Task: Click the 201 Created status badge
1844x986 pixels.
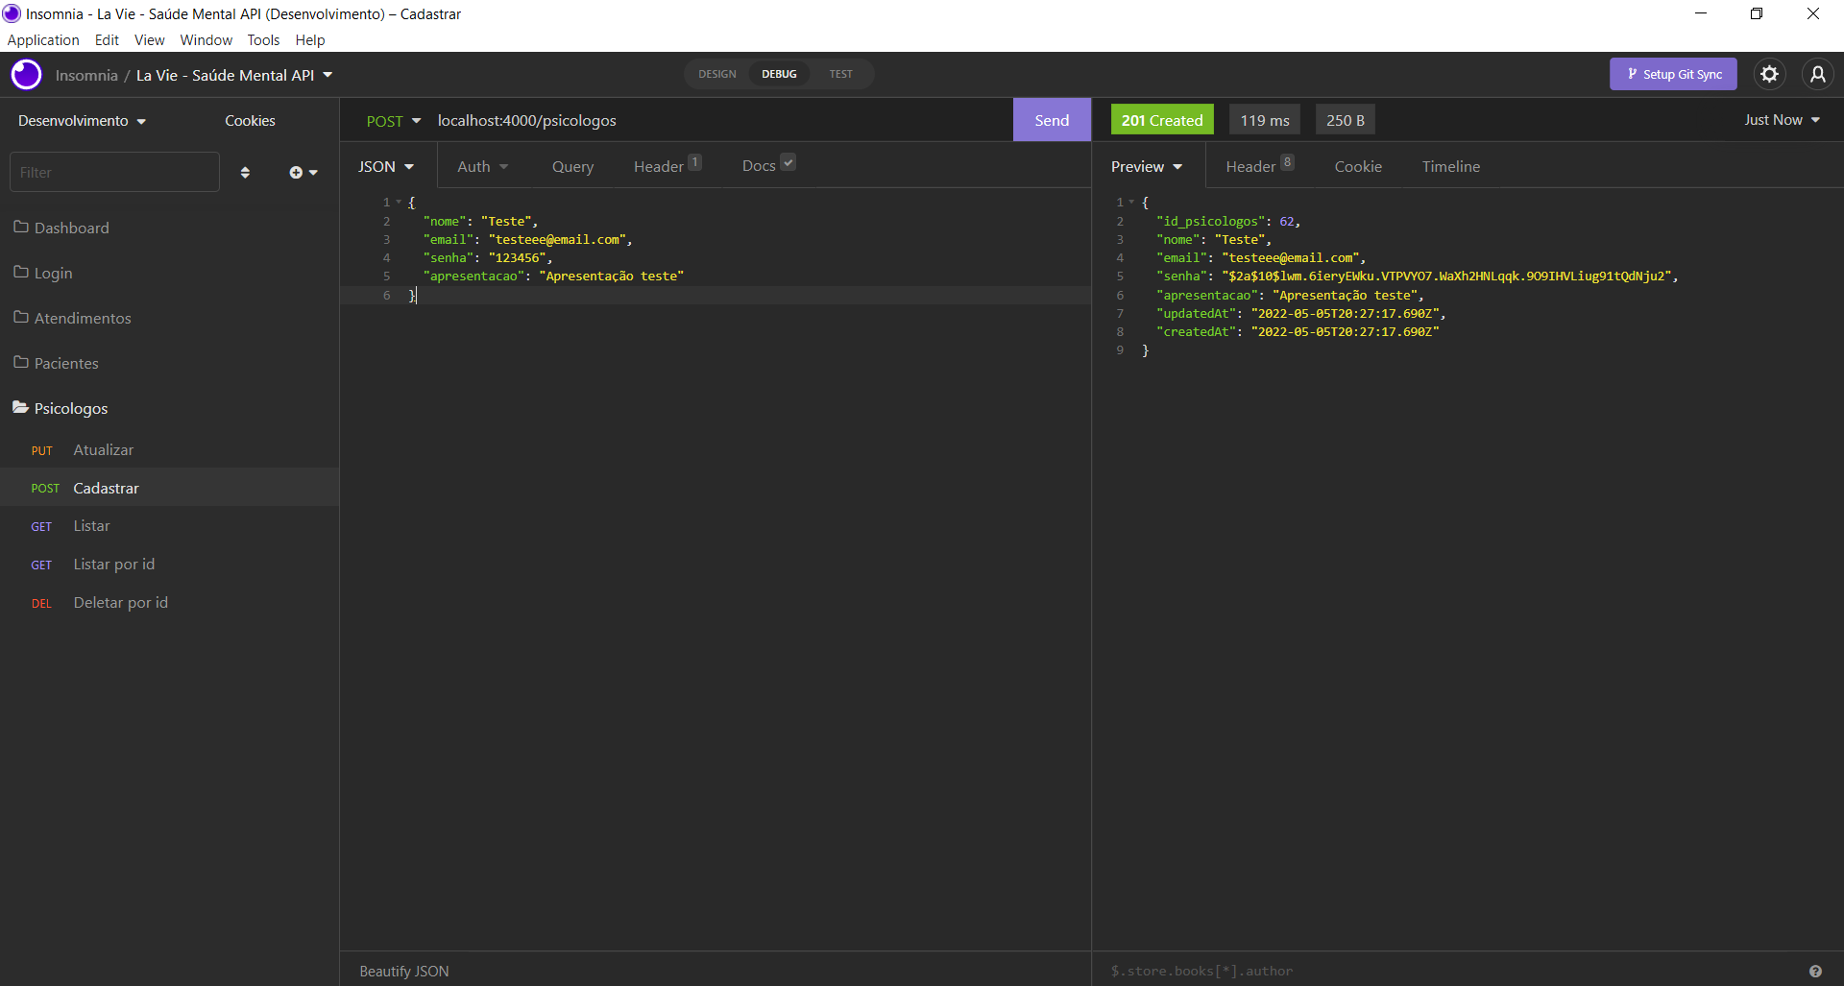Action: (x=1162, y=120)
